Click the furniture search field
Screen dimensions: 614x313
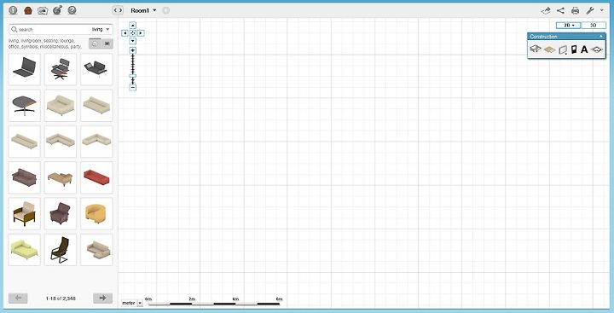click(x=51, y=29)
